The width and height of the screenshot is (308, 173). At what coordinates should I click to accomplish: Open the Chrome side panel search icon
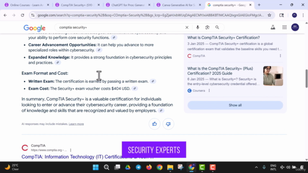click(282, 15)
